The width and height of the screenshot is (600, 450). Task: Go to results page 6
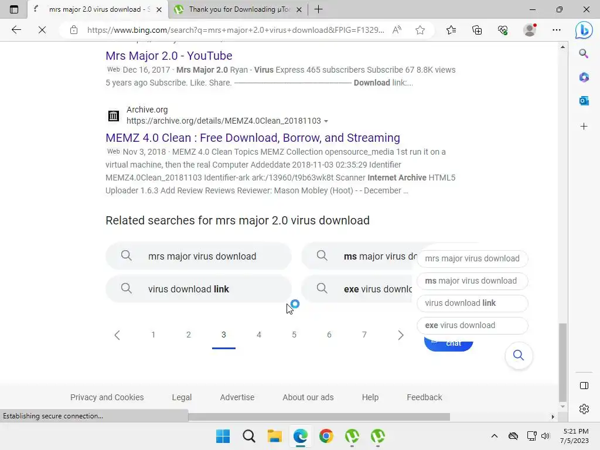pyautogui.click(x=329, y=335)
